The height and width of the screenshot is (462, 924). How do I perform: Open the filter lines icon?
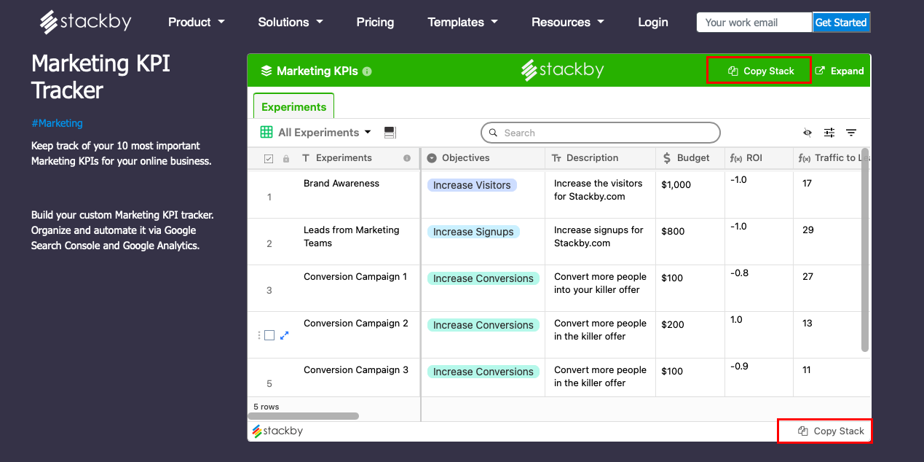[x=851, y=133]
